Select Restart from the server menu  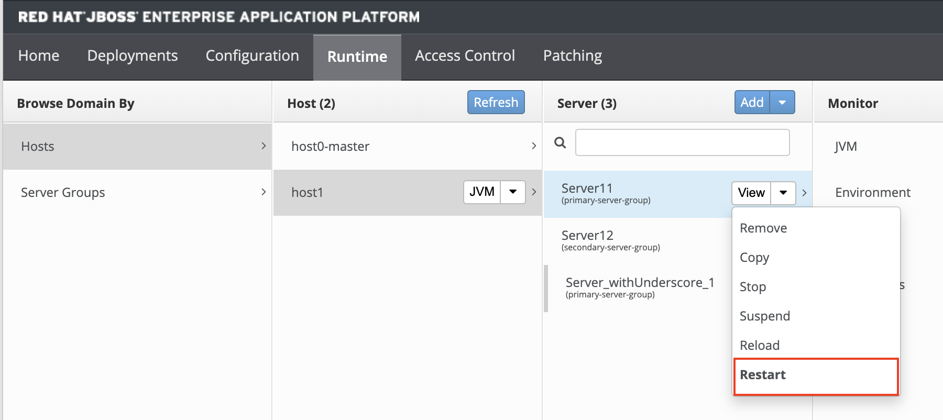pos(763,375)
